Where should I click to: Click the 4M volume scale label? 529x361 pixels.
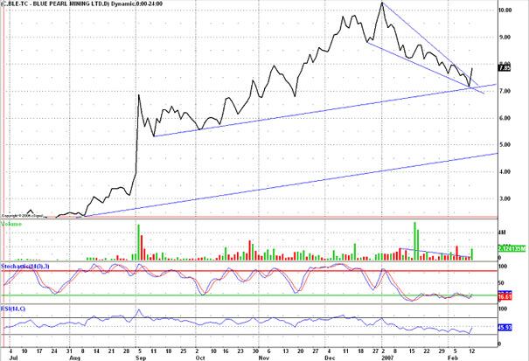503,233
